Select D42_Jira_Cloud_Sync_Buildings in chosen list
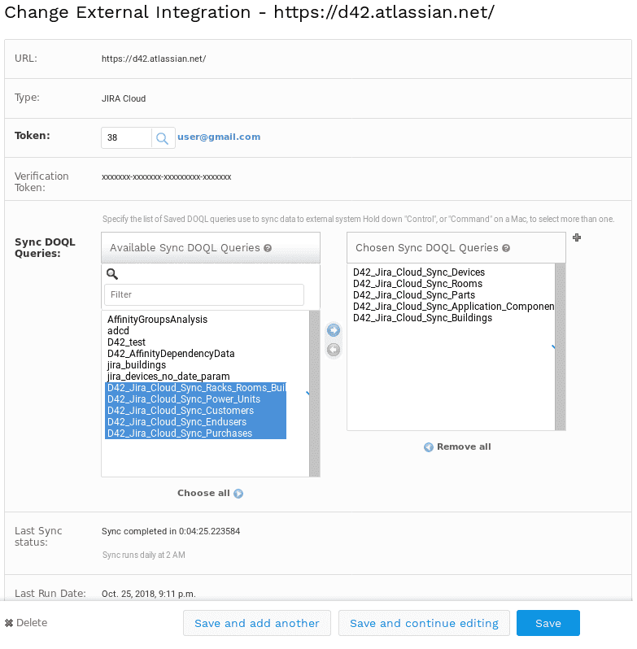 423,318
